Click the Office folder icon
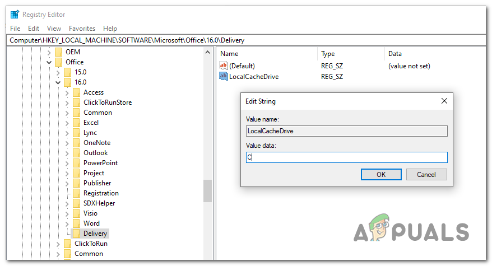 coord(58,62)
